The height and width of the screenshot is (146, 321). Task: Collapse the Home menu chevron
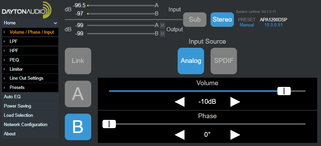(55, 23)
